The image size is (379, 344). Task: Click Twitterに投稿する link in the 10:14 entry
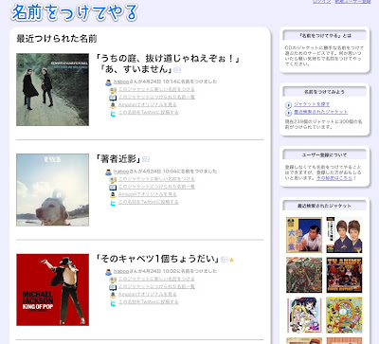(x=149, y=112)
